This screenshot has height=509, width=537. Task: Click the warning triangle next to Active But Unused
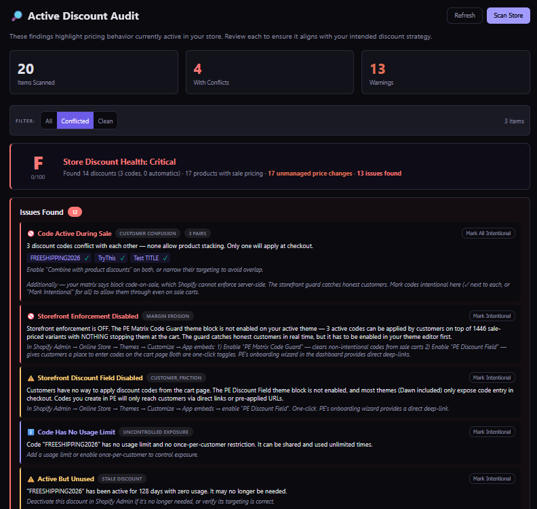click(31, 479)
